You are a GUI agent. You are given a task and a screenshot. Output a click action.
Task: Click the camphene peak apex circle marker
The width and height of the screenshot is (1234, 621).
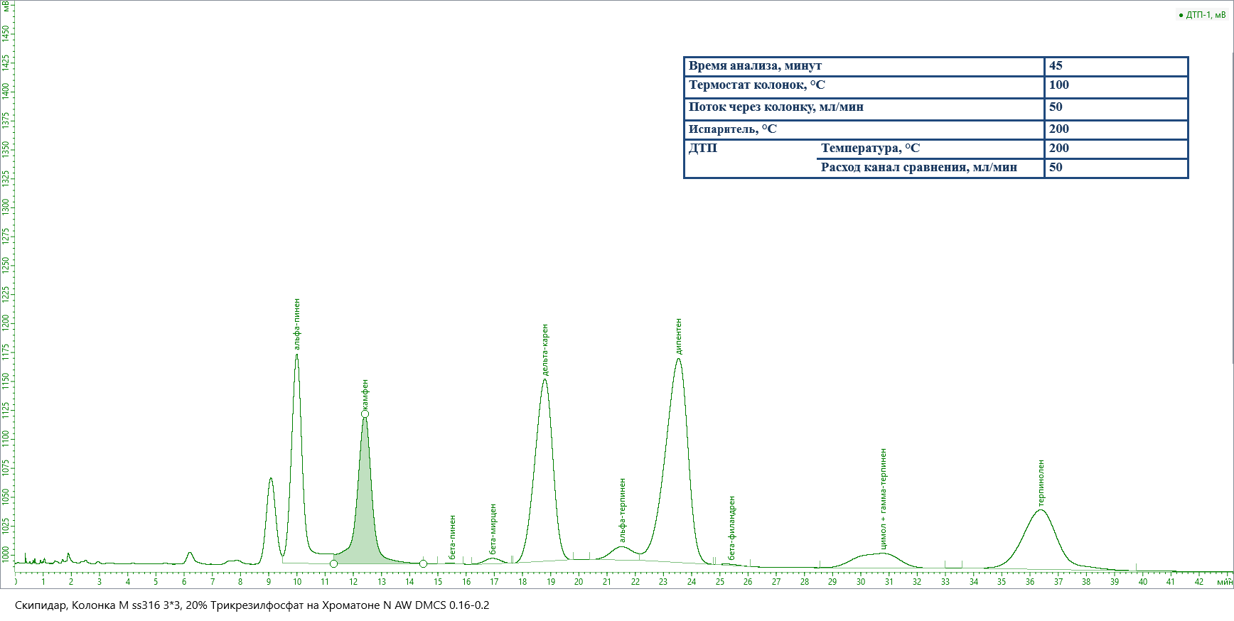(x=365, y=414)
